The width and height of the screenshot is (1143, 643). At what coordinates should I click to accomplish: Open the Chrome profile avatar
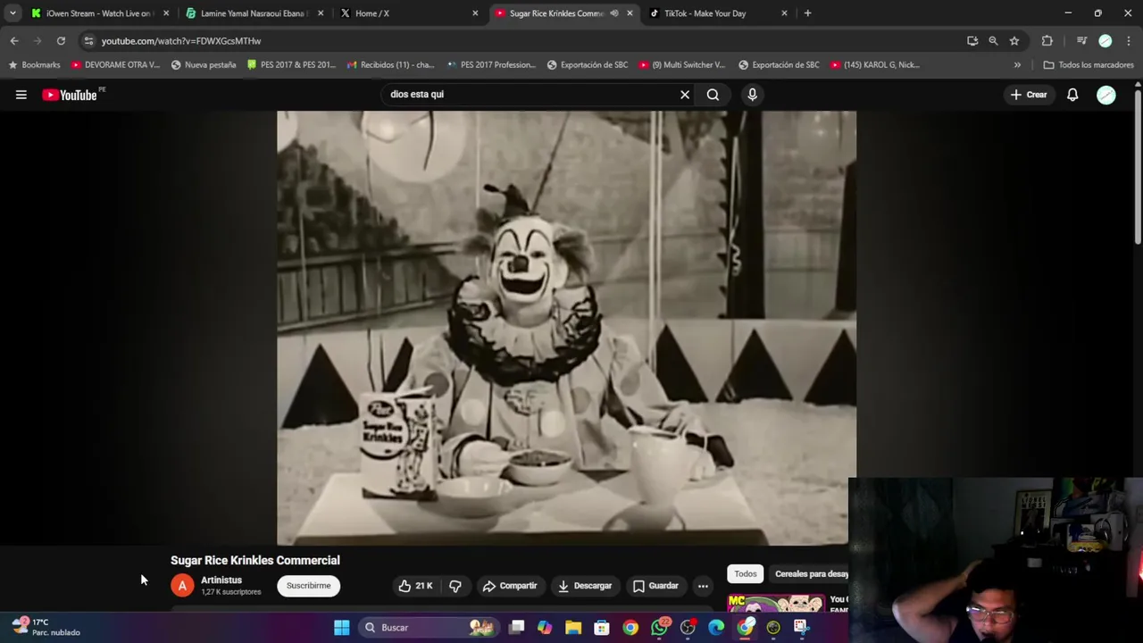click(1105, 41)
